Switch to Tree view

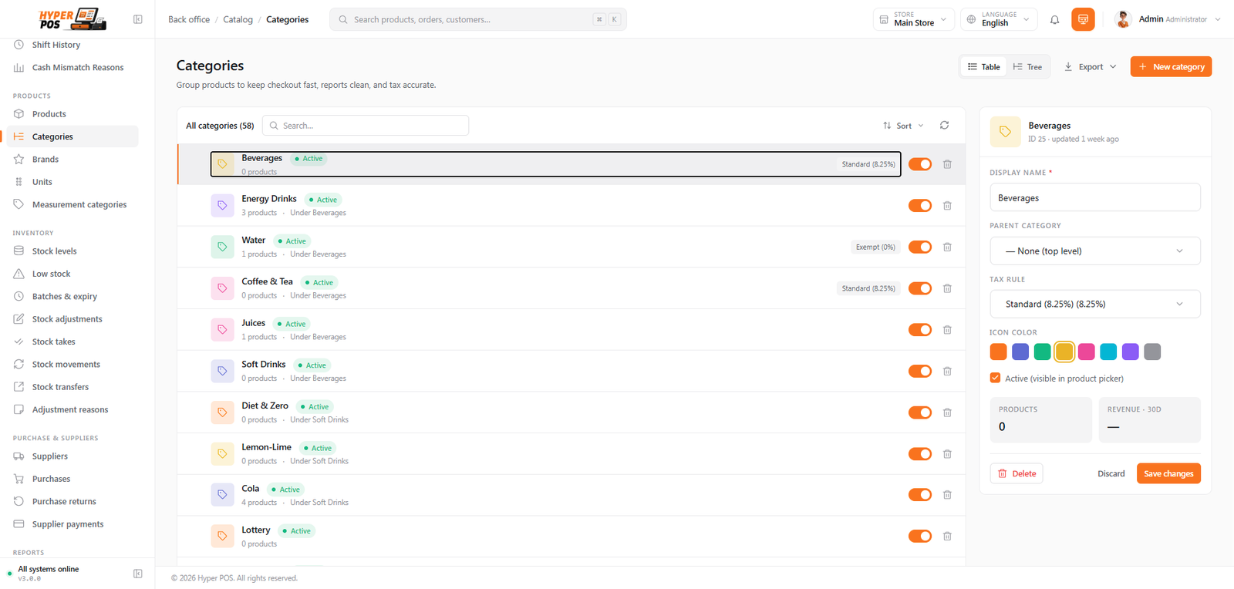tap(1027, 67)
